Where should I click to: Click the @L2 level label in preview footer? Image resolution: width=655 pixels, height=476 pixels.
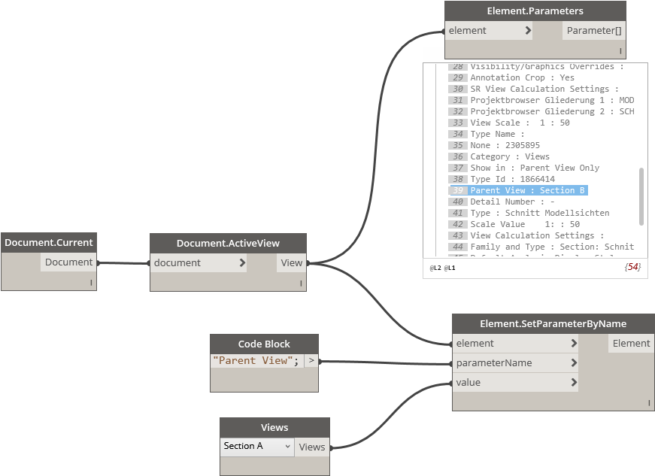(435, 268)
